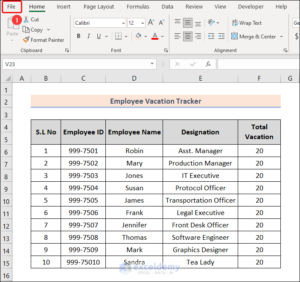Select the Jennifer name cell
The height and width of the screenshot is (282, 300).
134,225
